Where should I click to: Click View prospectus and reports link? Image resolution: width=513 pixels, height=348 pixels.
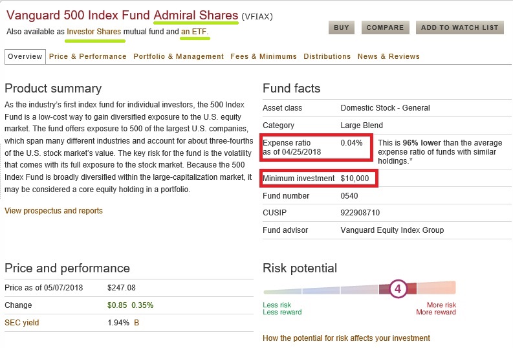coord(54,211)
